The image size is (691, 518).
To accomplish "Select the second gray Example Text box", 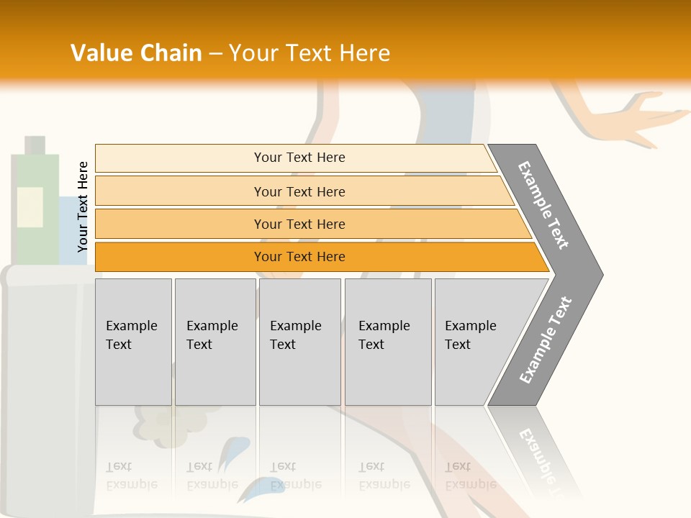I will (214, 342).
